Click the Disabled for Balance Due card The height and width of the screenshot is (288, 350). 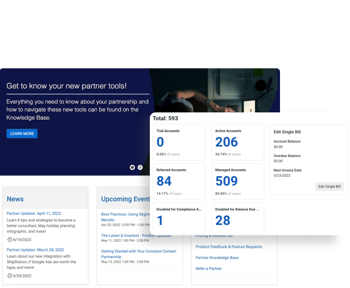(x=237, y=218)
